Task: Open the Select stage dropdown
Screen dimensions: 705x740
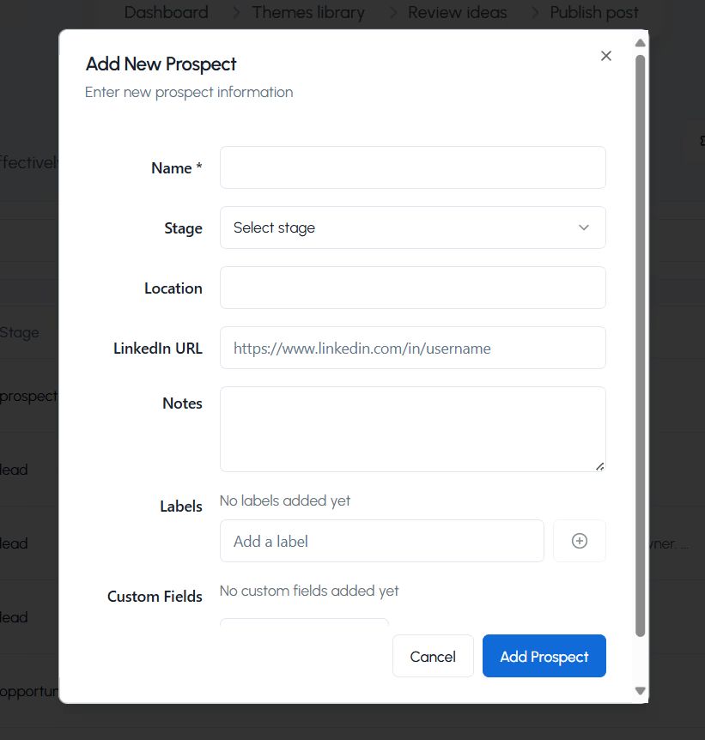Action: click(x=412, y=227)
